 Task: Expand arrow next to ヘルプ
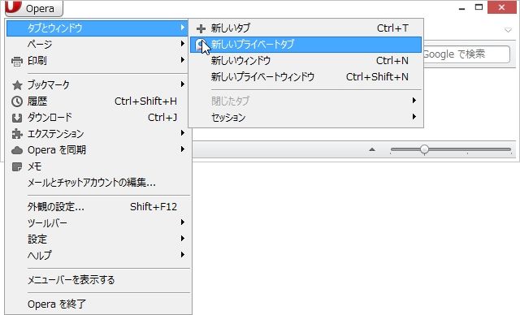[182, 254]
